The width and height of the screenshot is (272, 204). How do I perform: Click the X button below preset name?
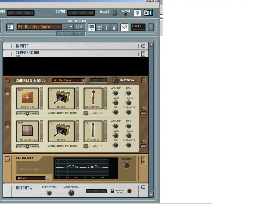coord(59,34)
